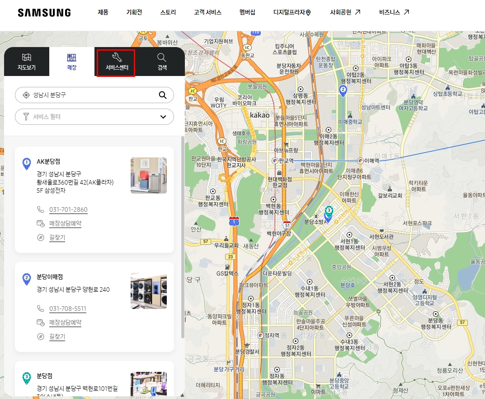Open the 멤버십 menu
485x399 pixels.
pos(247,12)
